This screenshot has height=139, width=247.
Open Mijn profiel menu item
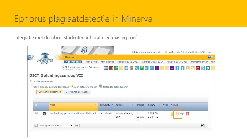pos(92,62)
